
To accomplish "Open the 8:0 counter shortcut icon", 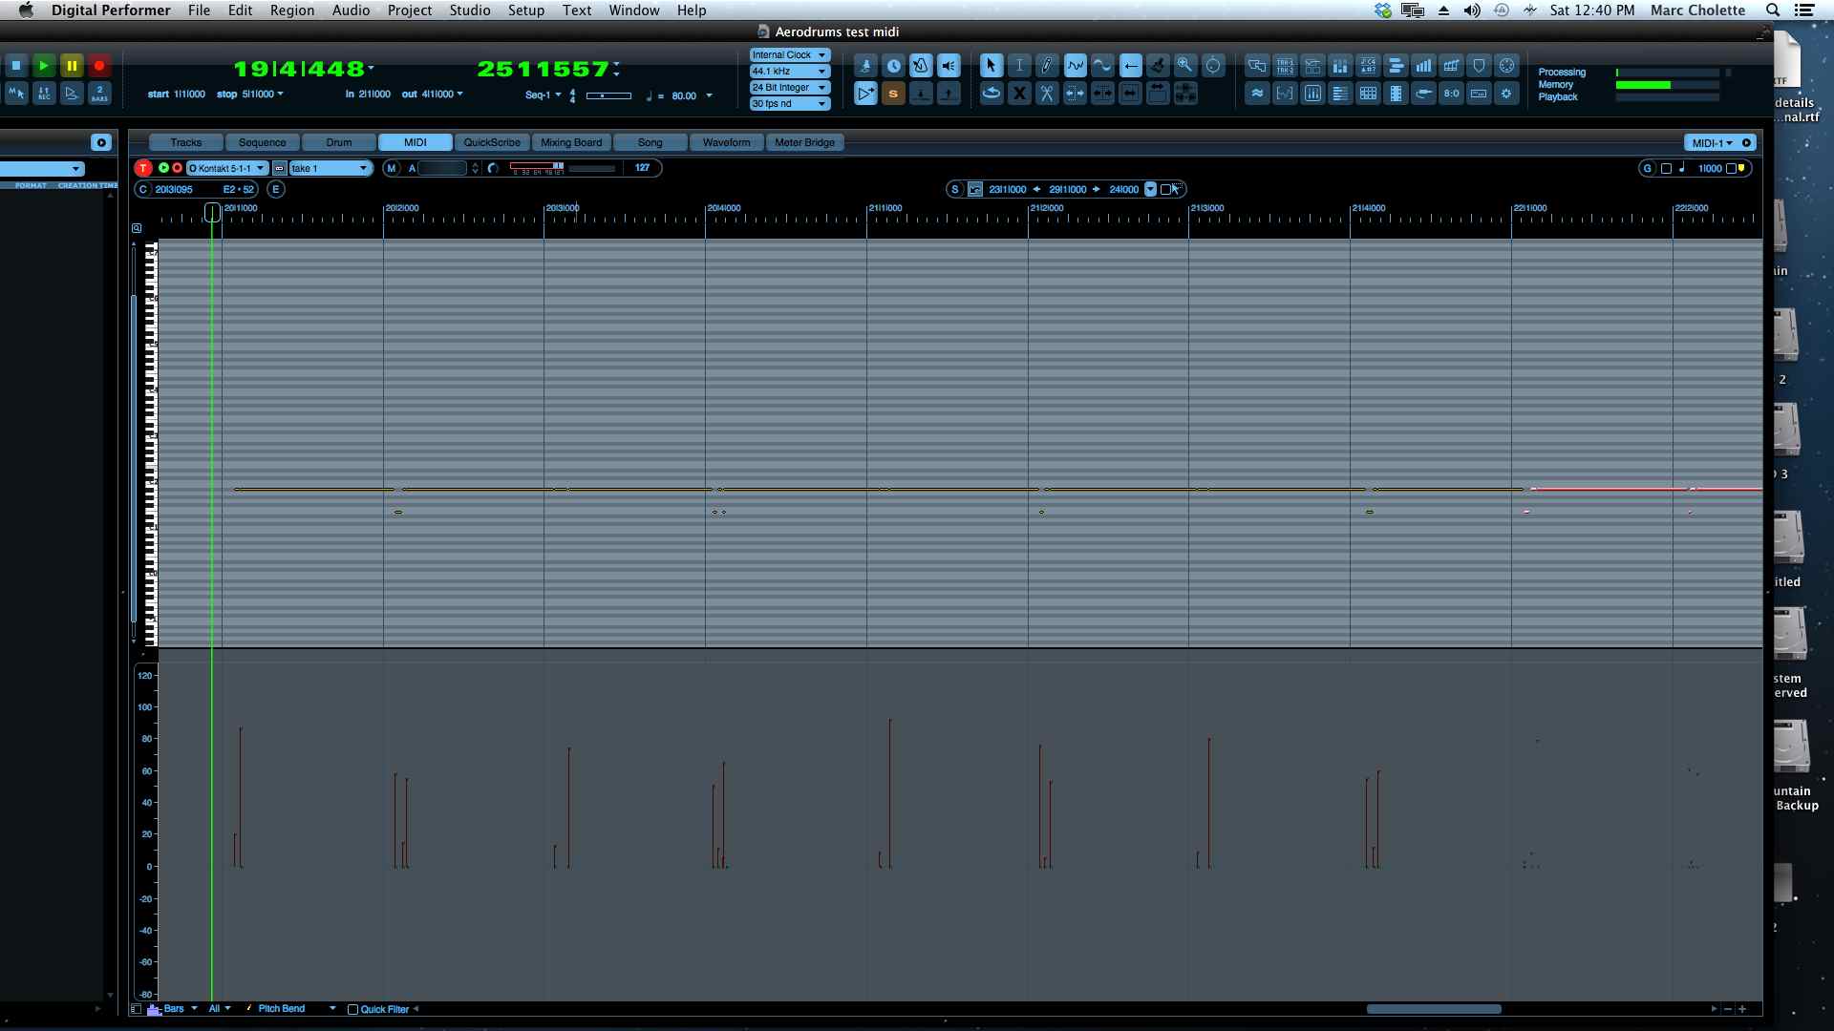I will coord(1451,94).
